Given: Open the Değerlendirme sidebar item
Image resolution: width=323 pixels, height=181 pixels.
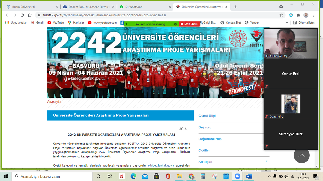Looking at the screenshot, I should 210,139.
